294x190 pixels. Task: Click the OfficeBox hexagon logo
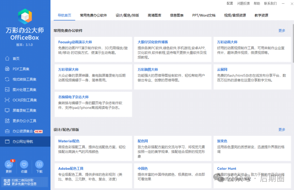coord(25,16)
